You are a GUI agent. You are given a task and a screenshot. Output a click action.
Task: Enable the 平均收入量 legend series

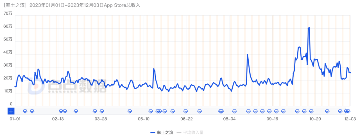[x=193, y=132]
